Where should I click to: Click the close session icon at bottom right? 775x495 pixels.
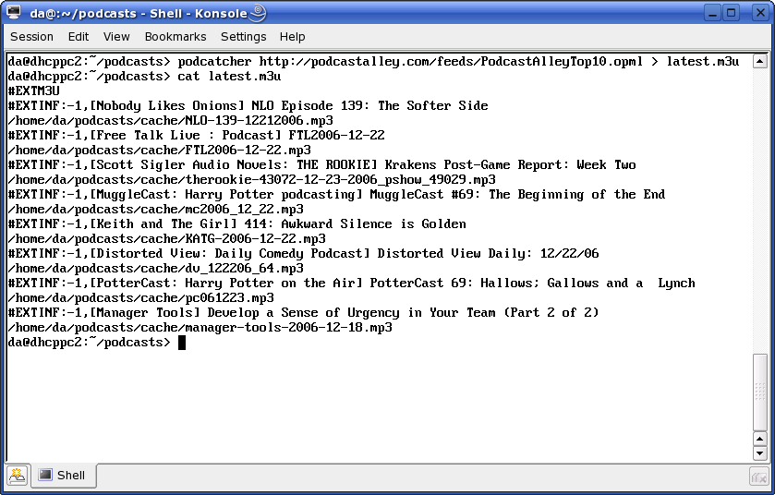[758, 477]
